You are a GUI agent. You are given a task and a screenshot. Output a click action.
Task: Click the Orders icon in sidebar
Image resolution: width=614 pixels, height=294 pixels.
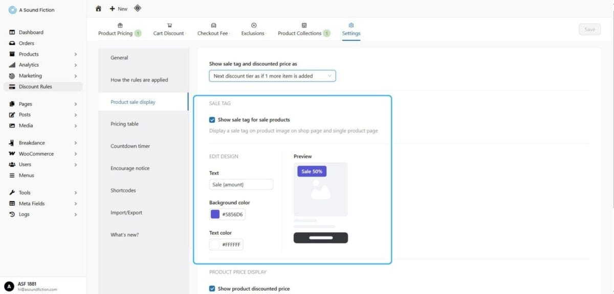(12, 43)
